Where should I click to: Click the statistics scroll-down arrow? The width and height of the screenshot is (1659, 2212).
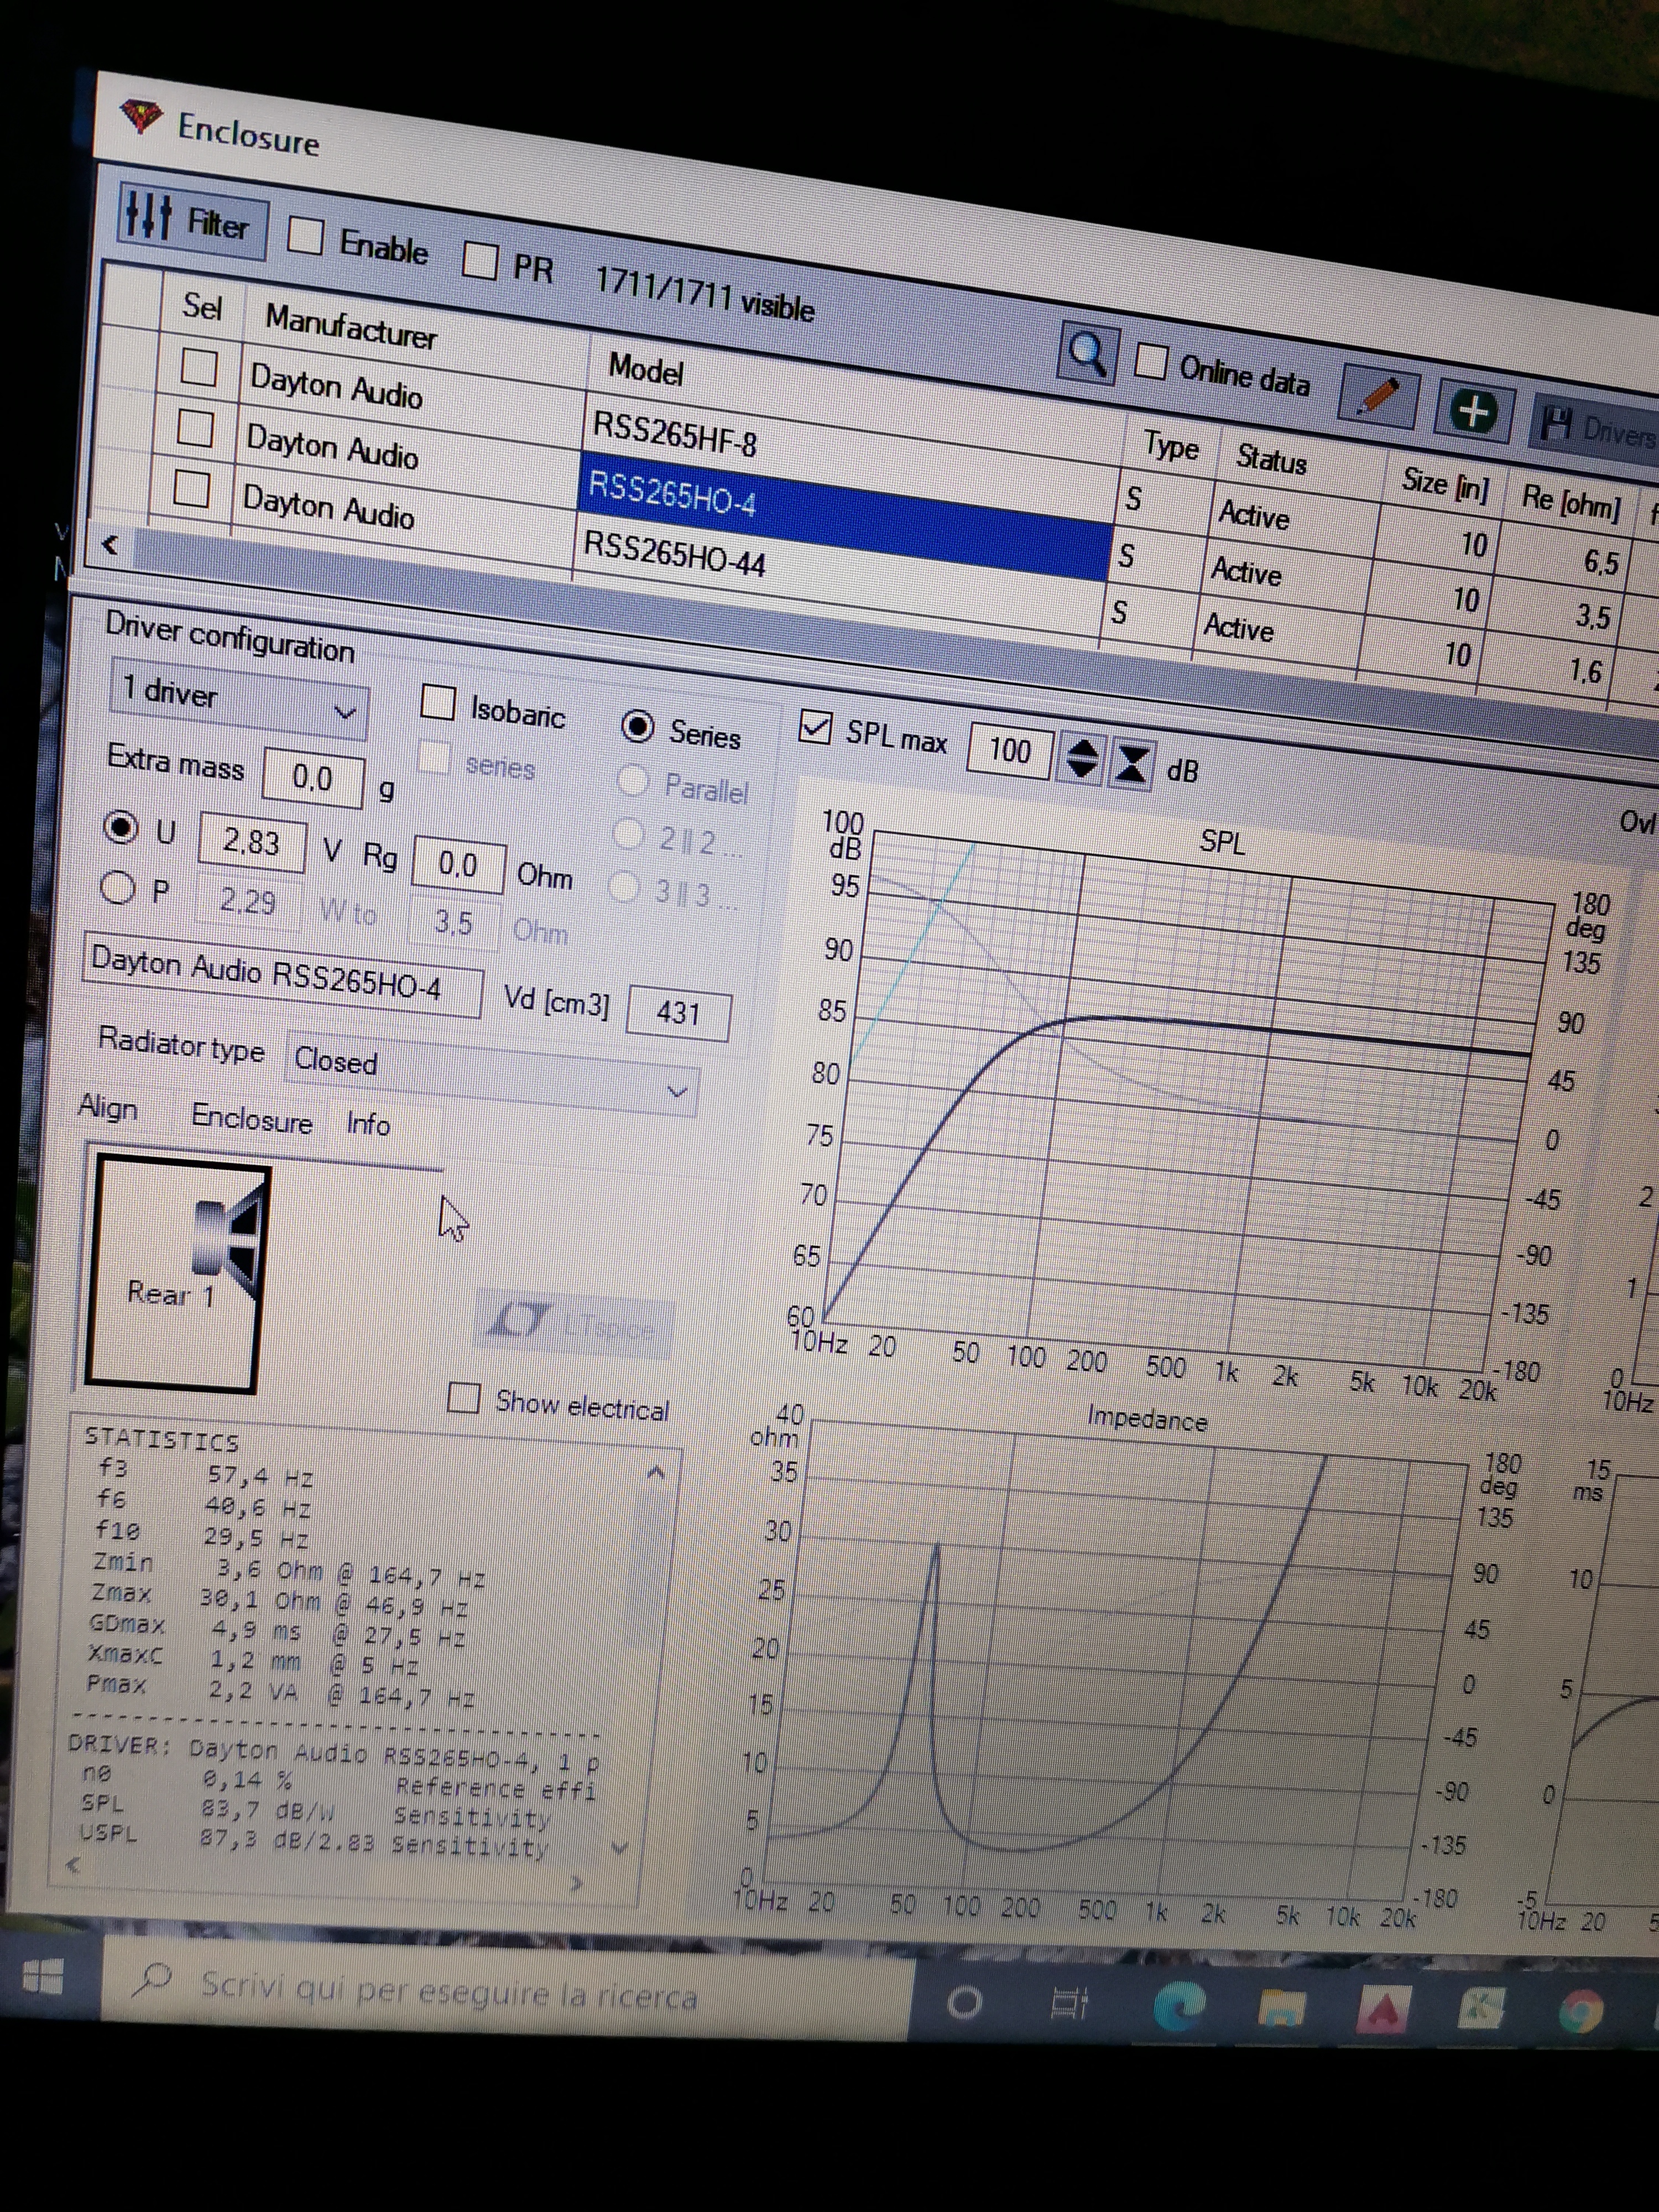[x=620, y=1848]
